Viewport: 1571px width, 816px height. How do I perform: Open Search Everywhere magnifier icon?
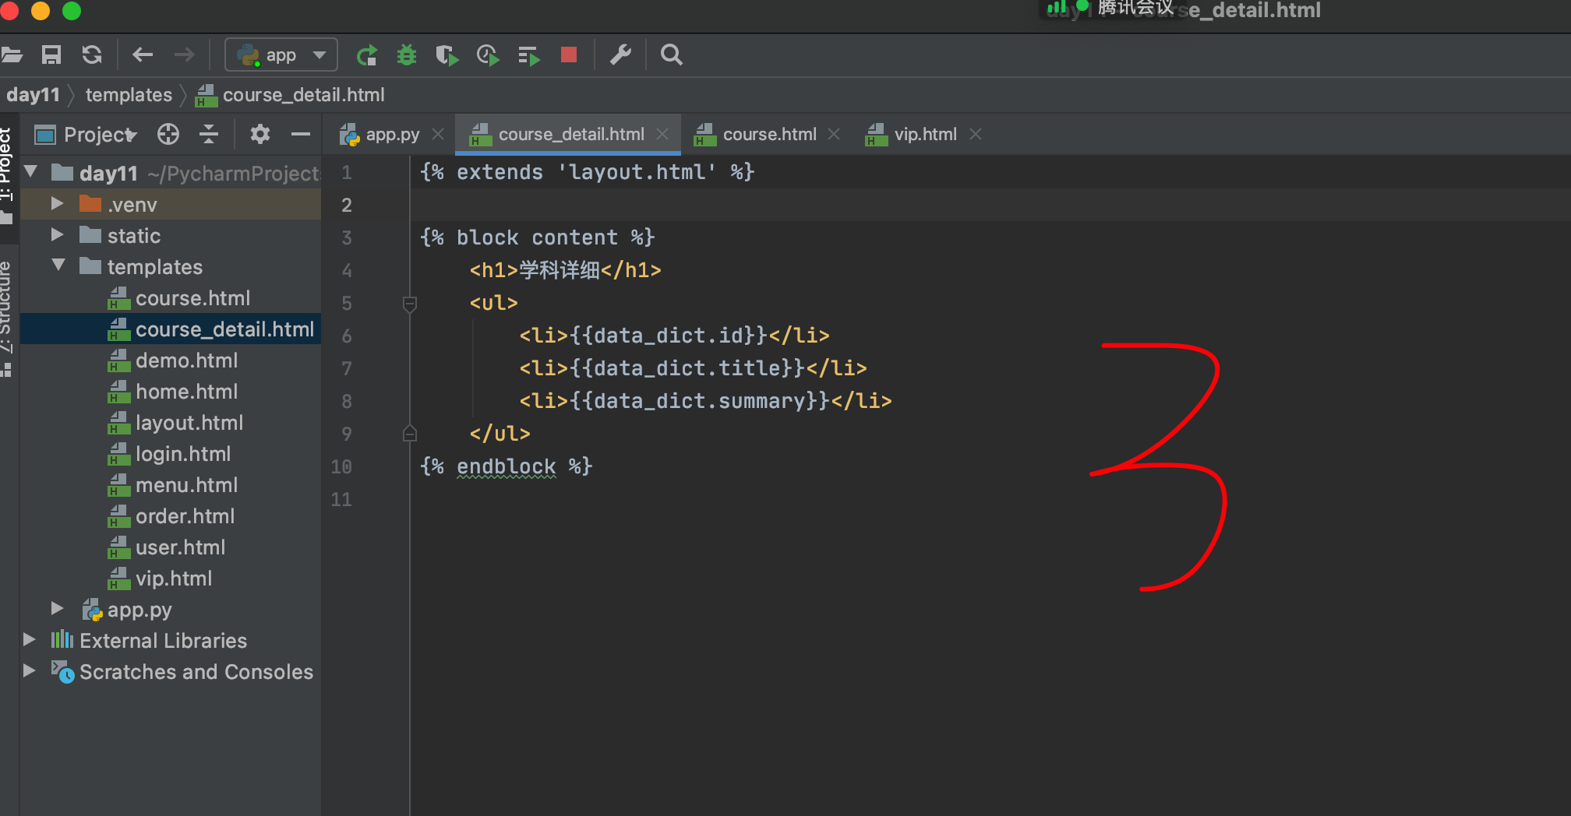pos(671,55)
